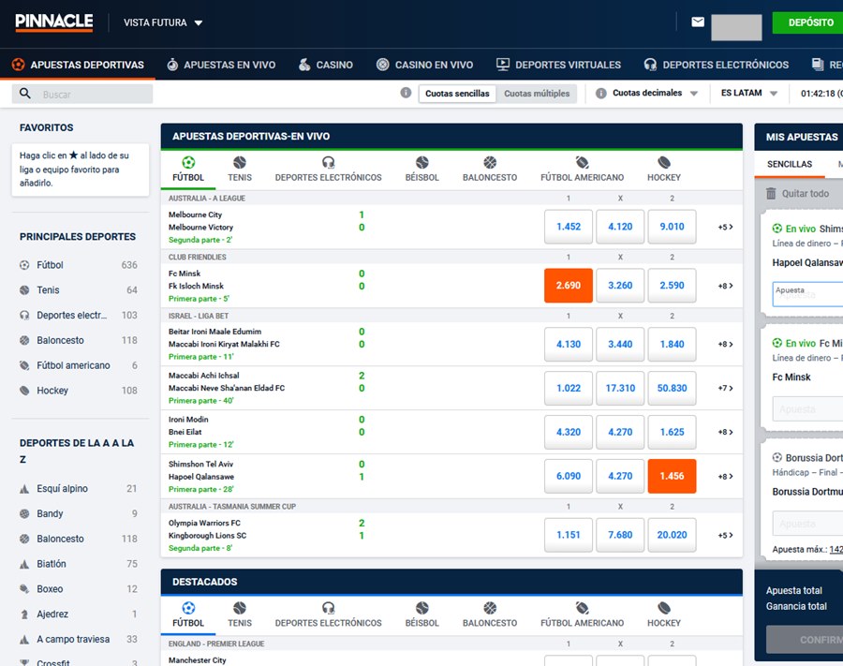Click the info icon beside Cuotas sencillas
843x666 pixels.
click(406, 93)
